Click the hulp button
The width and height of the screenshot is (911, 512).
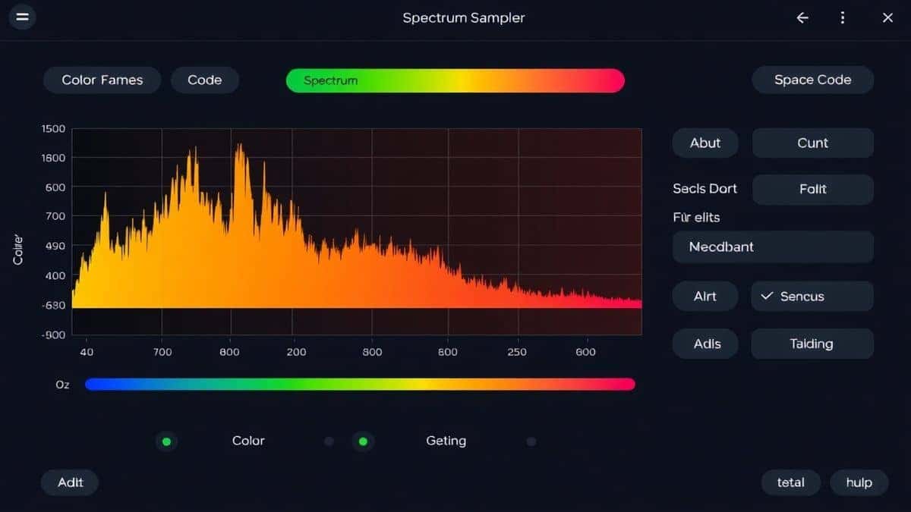[859, 482]
